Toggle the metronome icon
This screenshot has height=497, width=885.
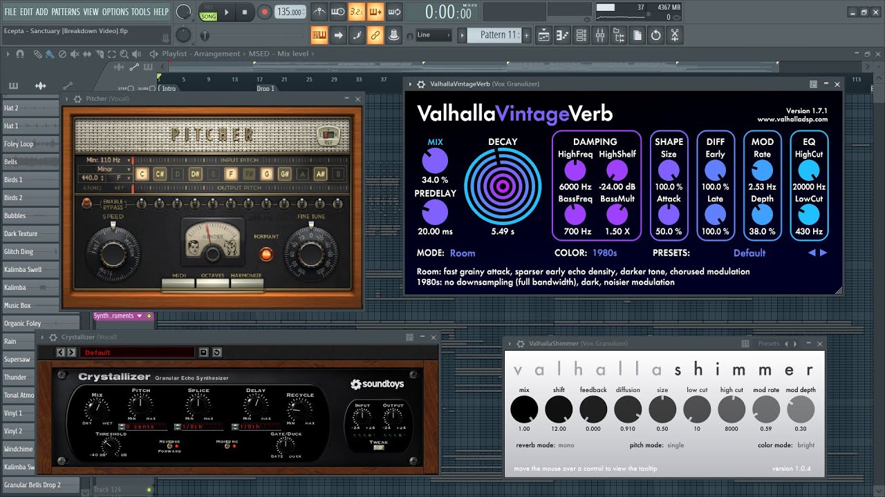pos(319,12)
